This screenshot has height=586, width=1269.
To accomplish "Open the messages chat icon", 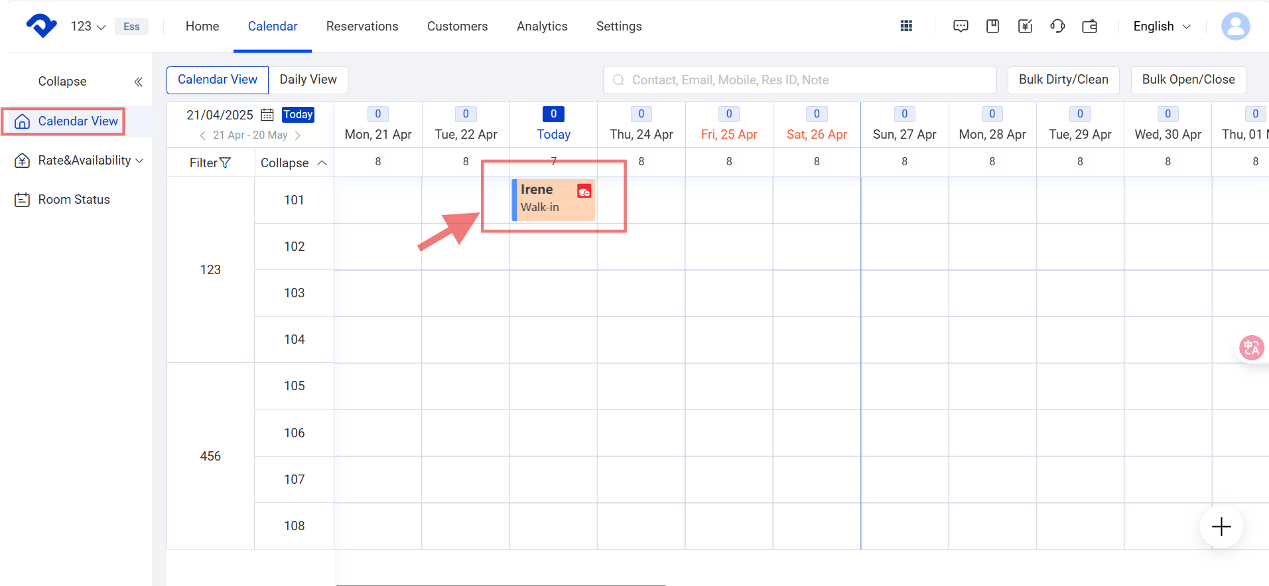I will coord(960,26).
